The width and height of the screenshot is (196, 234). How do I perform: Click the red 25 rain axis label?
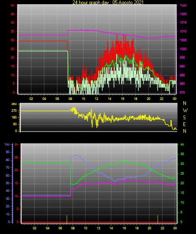tap(16, 157)
